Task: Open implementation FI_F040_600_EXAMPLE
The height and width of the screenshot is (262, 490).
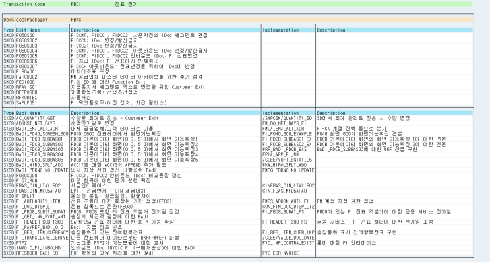Action: [287, 134]
